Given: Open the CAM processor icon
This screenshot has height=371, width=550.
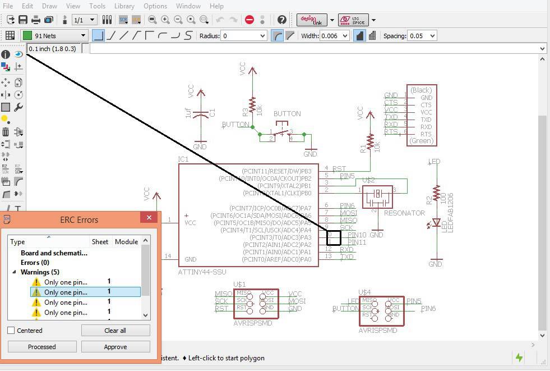Looking at the screenshot, I should pyautogui.click(x=49, y=20).
